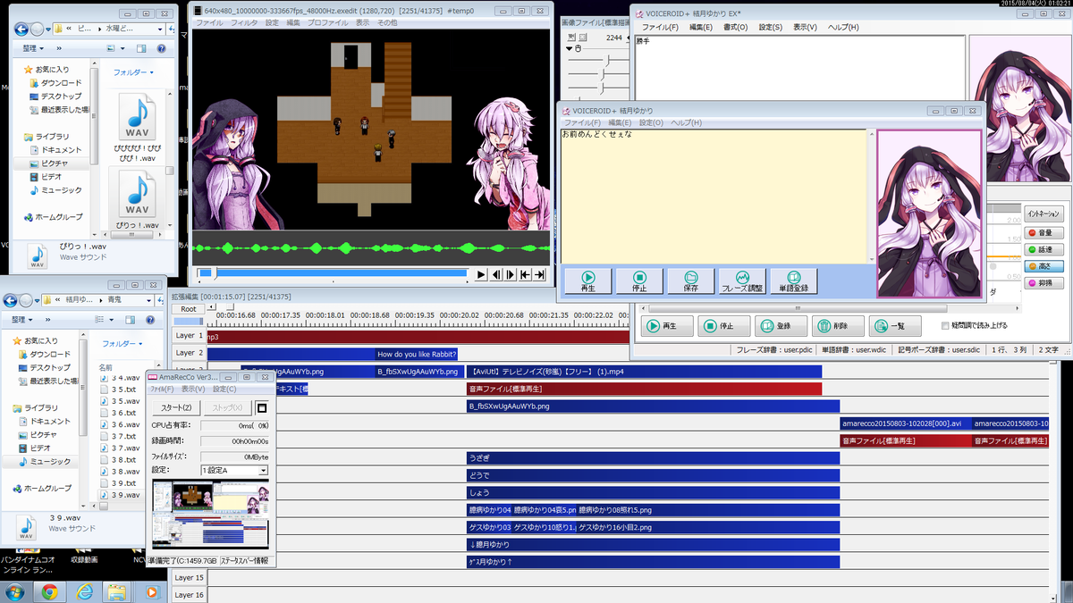Toggle the Layer 15 label in timeline
The height and width of the screenshot is (603, 1073).
189,578
